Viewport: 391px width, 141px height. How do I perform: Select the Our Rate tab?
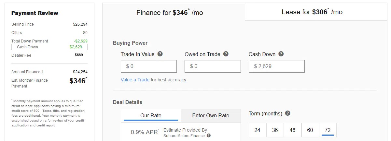tap(151, 115)
